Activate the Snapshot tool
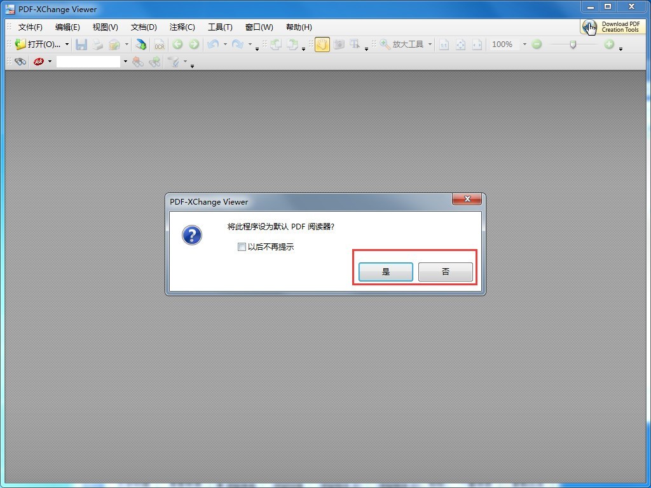Viewport: 651px width, 488px height. coord(339,44)
